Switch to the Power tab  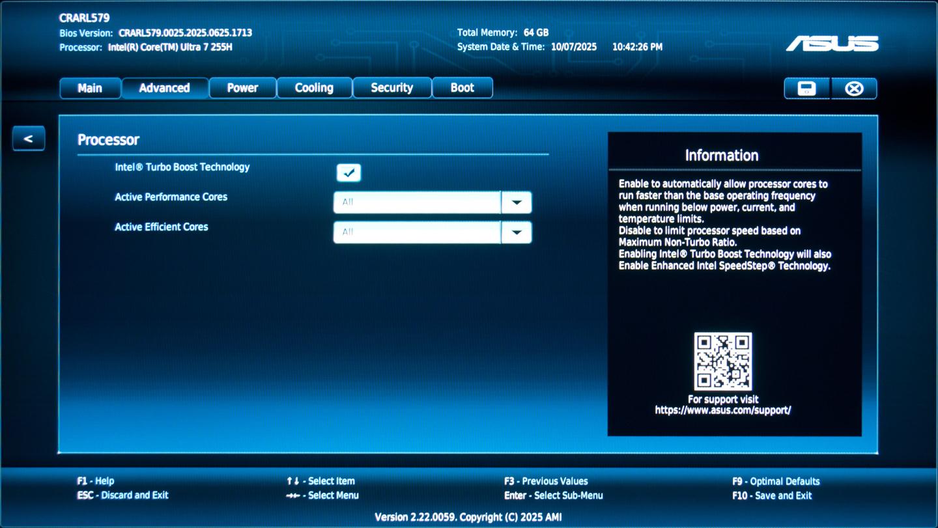click(243, 88)
